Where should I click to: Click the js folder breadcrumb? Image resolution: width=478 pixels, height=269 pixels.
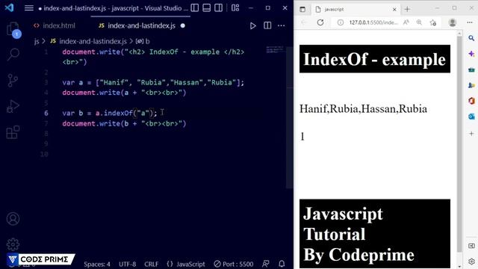point(37,41)
